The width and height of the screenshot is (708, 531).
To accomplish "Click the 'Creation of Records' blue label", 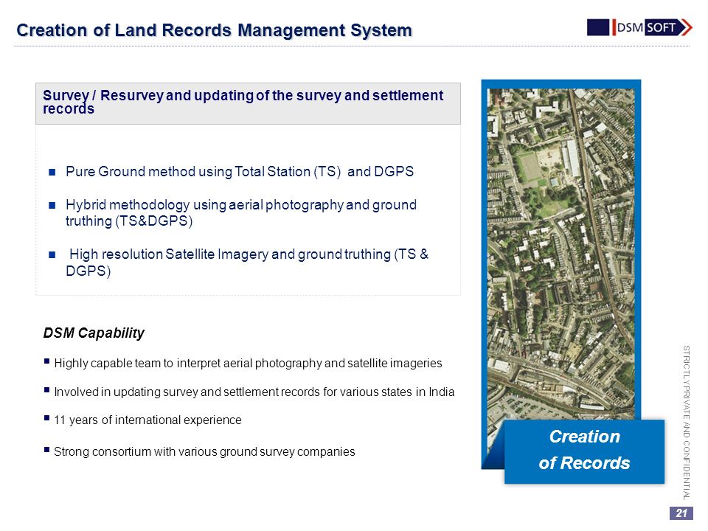I will tap(584, 451).
